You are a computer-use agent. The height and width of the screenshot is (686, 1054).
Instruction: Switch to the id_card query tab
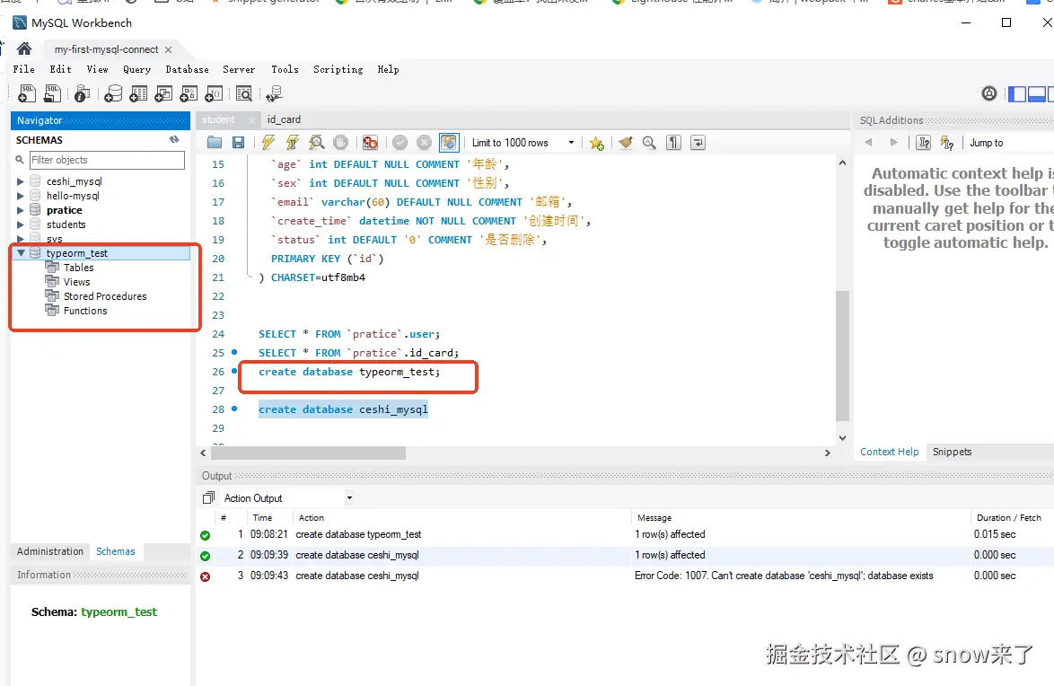coord(284,119)
